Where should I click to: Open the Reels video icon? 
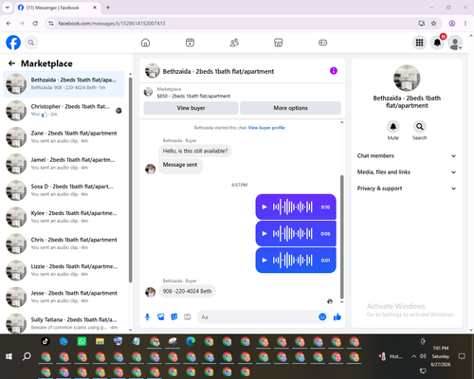[190, 43]
